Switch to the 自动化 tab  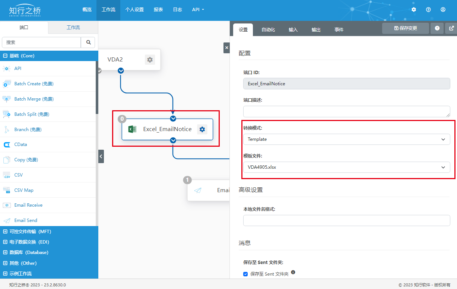coord(268,30)
